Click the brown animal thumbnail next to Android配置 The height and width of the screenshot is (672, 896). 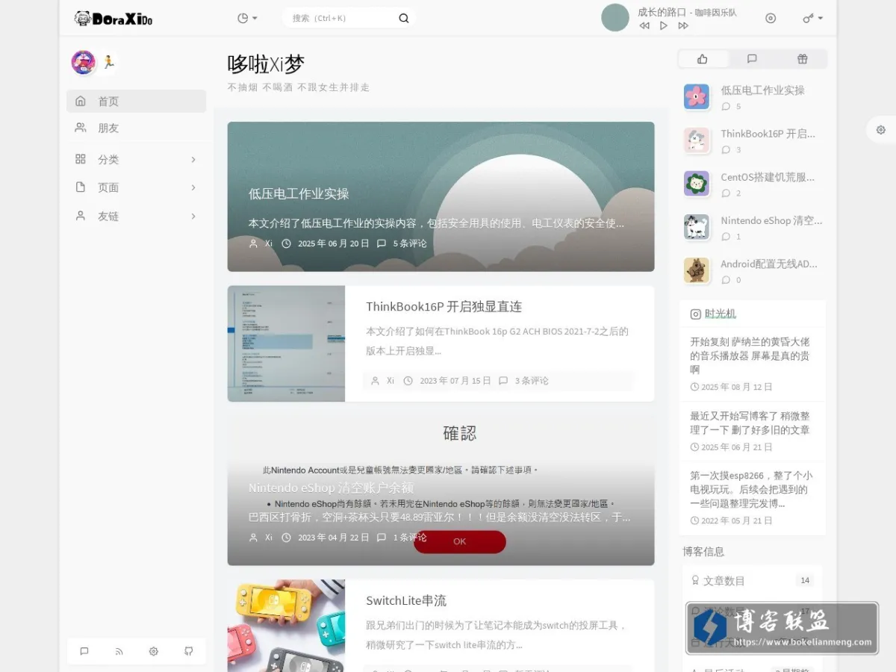(x=697, y=270)
